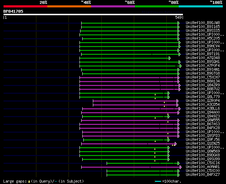The image size is (226, 184).
Task: Select the UniRef100_Q9SFD3 label
Action: tap(203, 136)
